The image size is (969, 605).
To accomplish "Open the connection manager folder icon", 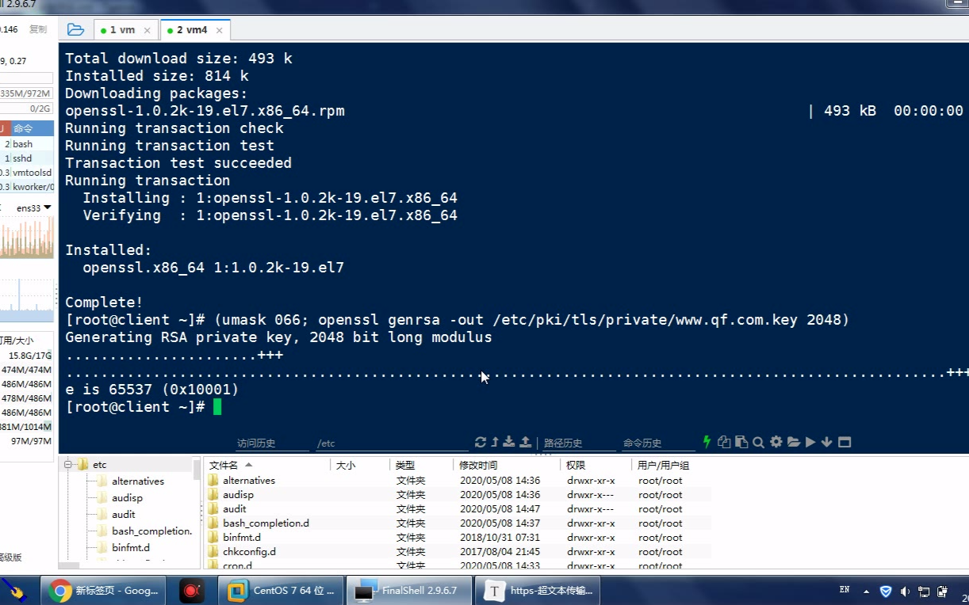I will (x=75, y=30).
